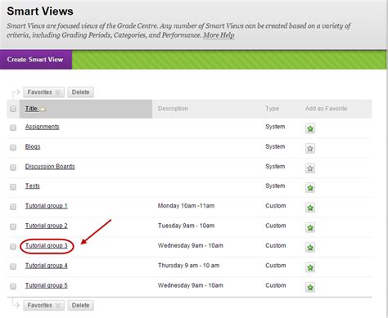This screenshot has height=318, width=388.
Task: Open Tutorial group 5 smart view
Action: [46, 285]
